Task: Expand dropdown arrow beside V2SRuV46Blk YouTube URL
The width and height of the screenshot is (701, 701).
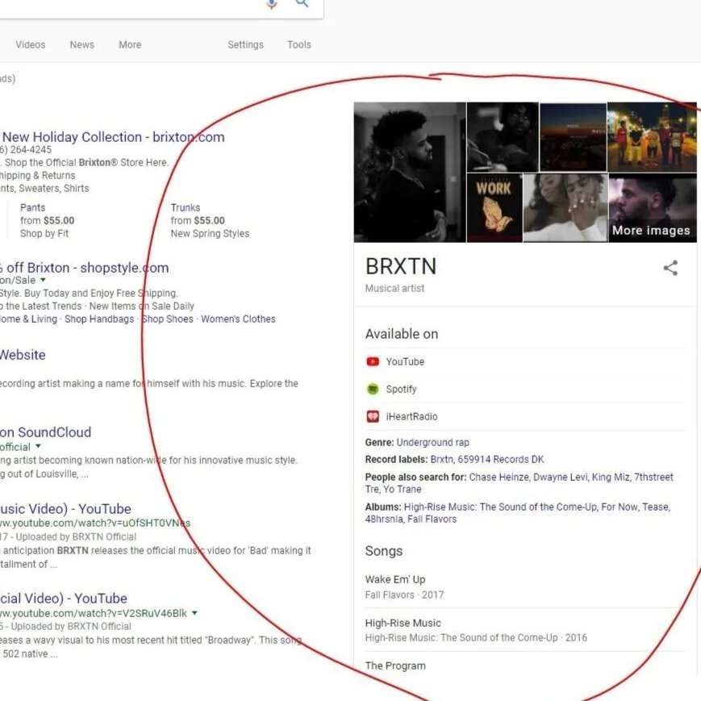Action: [194, 613]
